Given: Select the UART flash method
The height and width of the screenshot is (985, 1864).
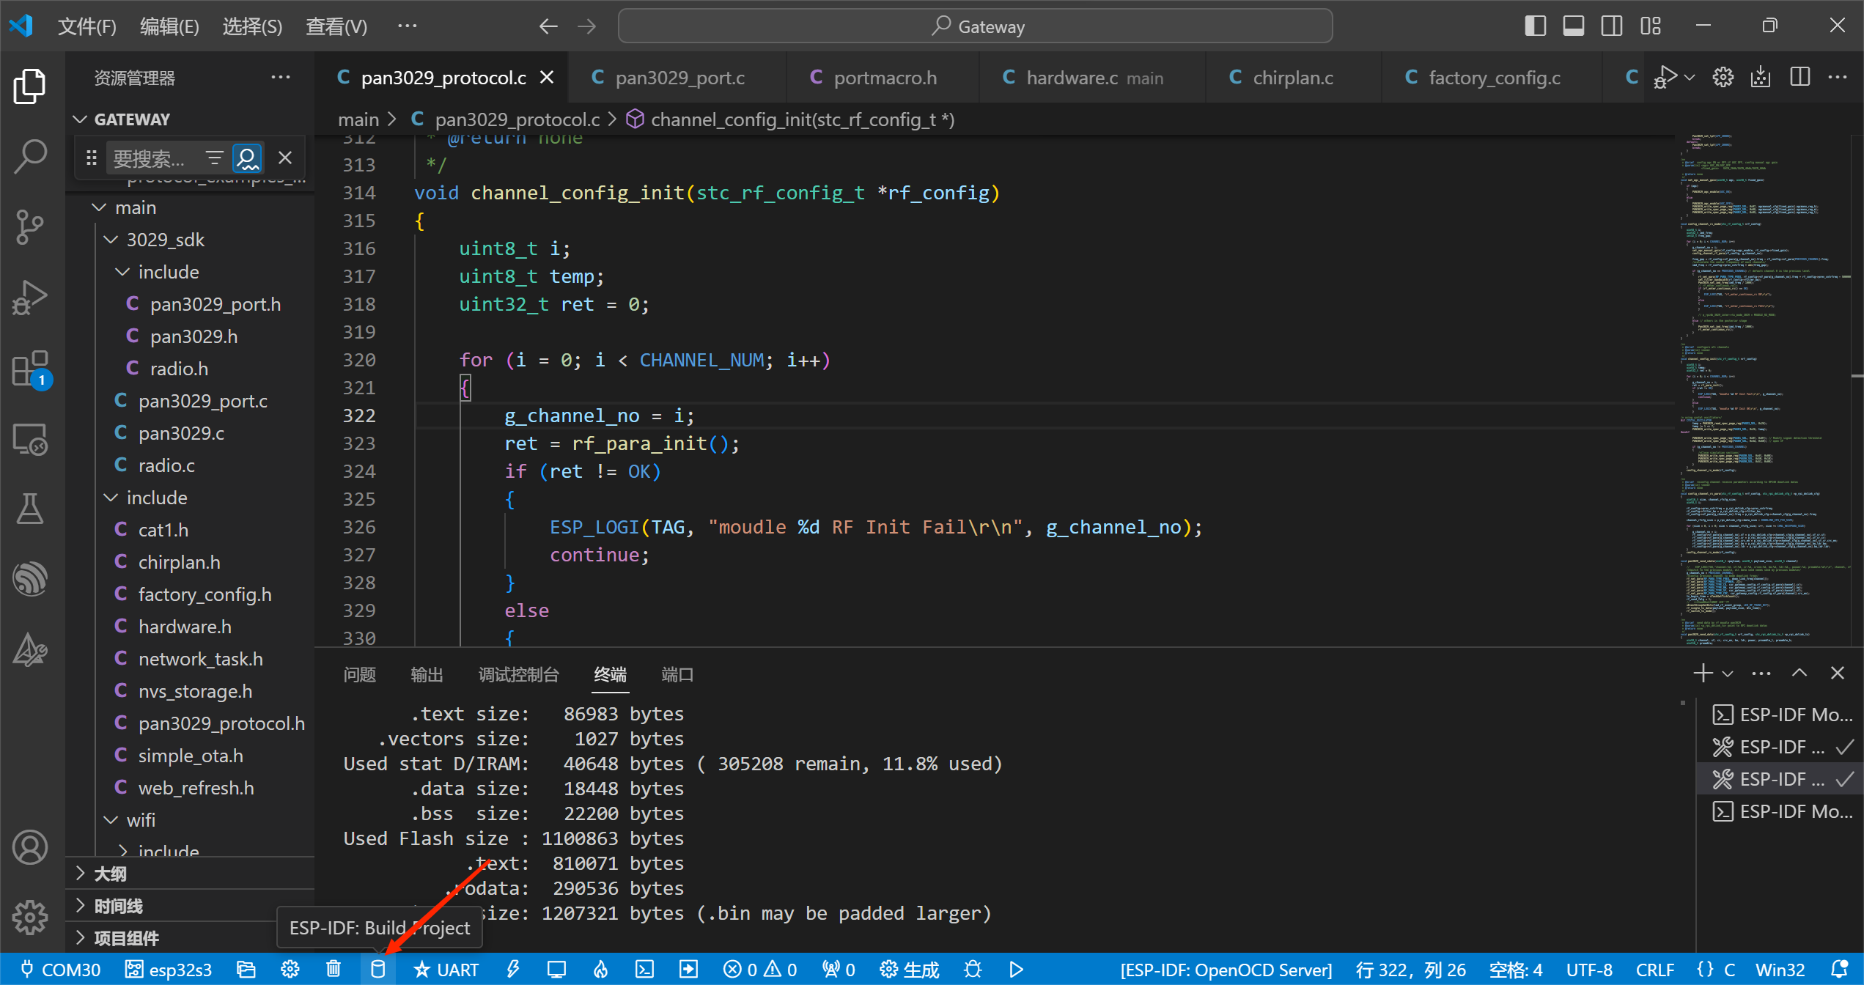Looking at the screenshot, I should click(x=446, y=970).
